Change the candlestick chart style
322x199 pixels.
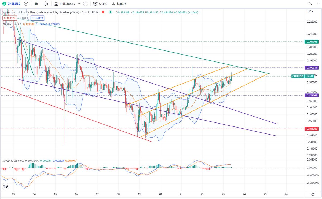pos(46,4)
